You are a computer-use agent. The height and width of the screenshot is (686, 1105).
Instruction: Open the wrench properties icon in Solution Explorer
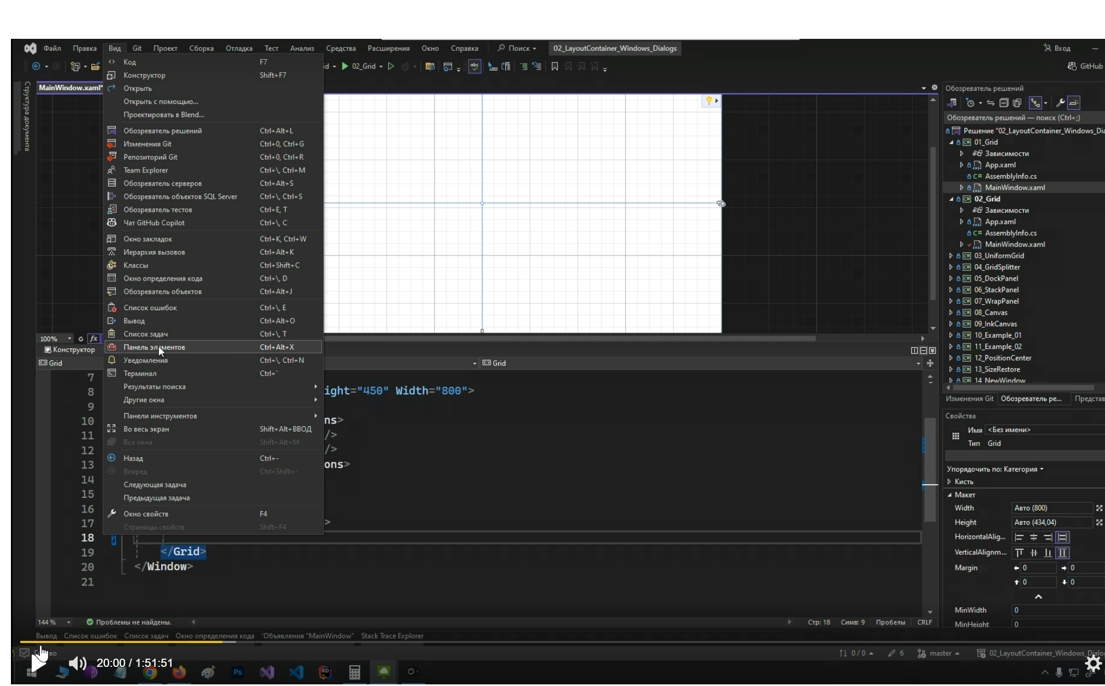[1060, 103]
